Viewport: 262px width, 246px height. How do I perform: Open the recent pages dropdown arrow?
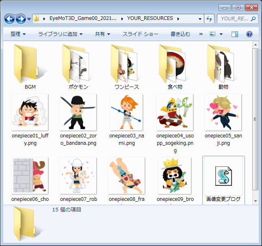click(29, 19)
